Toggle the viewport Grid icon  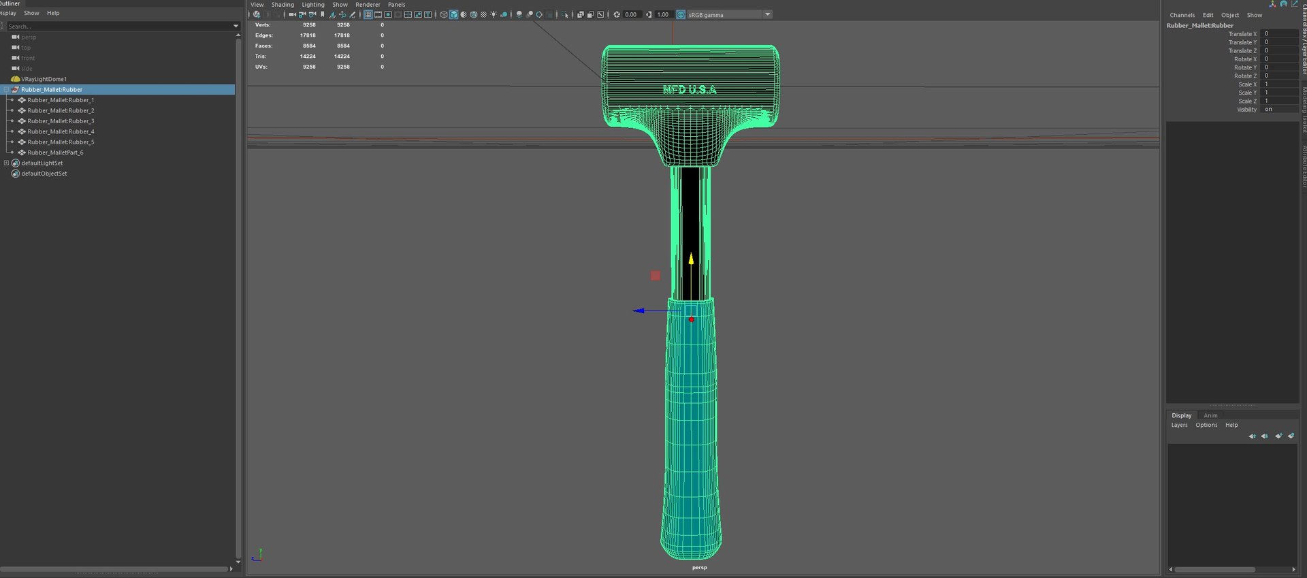point(368,14)
